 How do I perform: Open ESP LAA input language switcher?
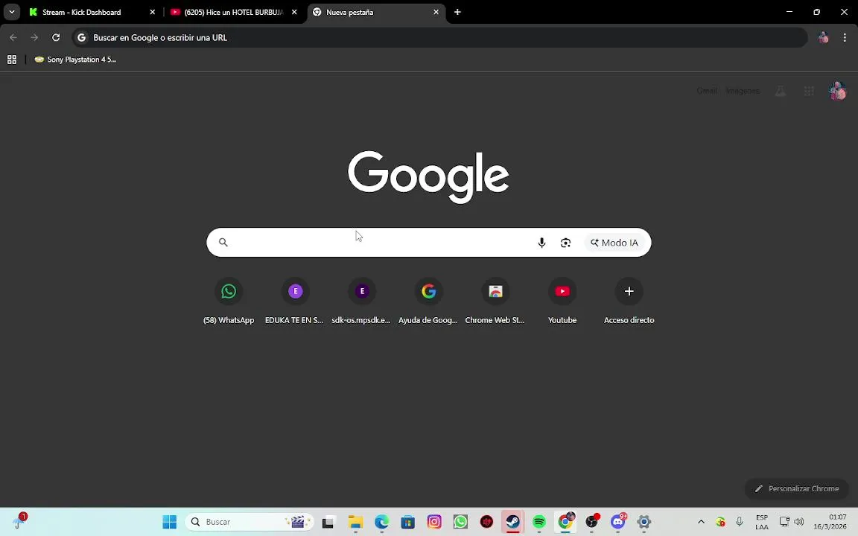tap(762, 522)
